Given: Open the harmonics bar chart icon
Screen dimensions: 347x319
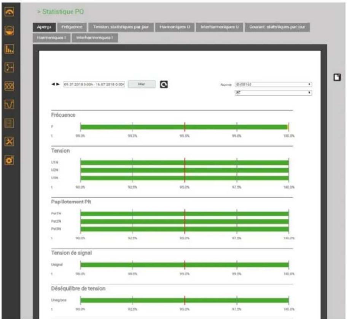Looking at the screenshot, I should coord(9,49).
